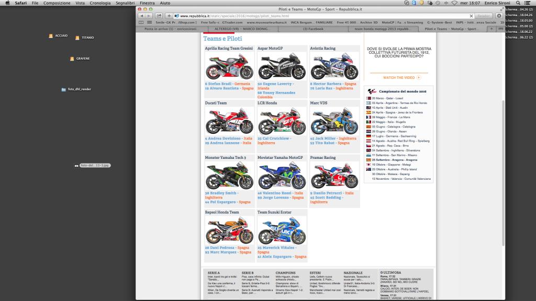
Task: Open the Downloads button in Safari toolbar
Action: [x=499, y=16]
